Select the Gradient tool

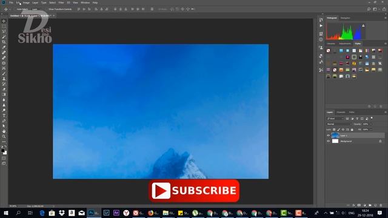(x=4, y=94)
